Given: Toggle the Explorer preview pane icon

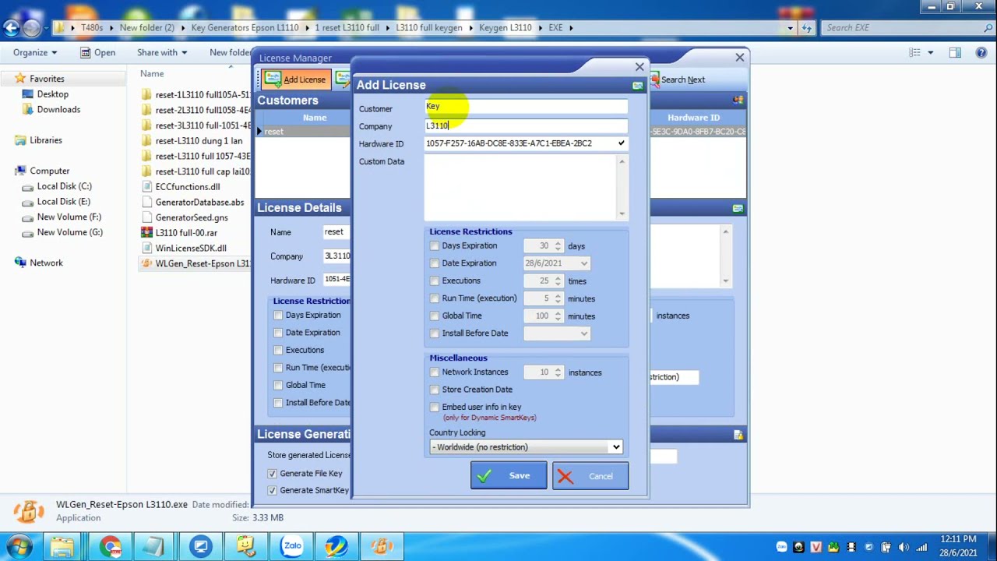Looking at the screenshot, I should (955, 52).
